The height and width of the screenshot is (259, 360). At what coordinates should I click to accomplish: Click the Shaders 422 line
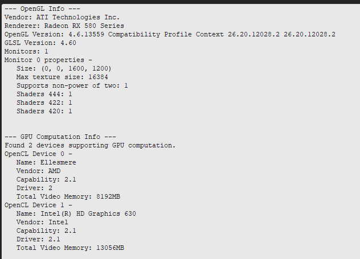point(44,102)
